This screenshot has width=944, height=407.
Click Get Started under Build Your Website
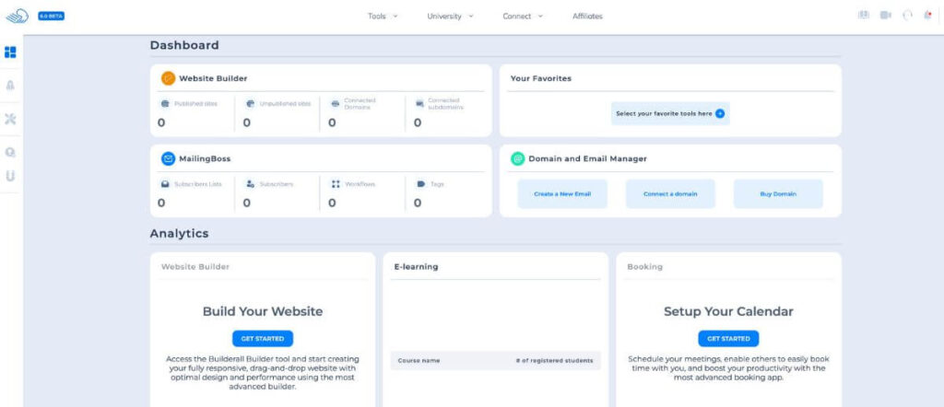point(263,339)
